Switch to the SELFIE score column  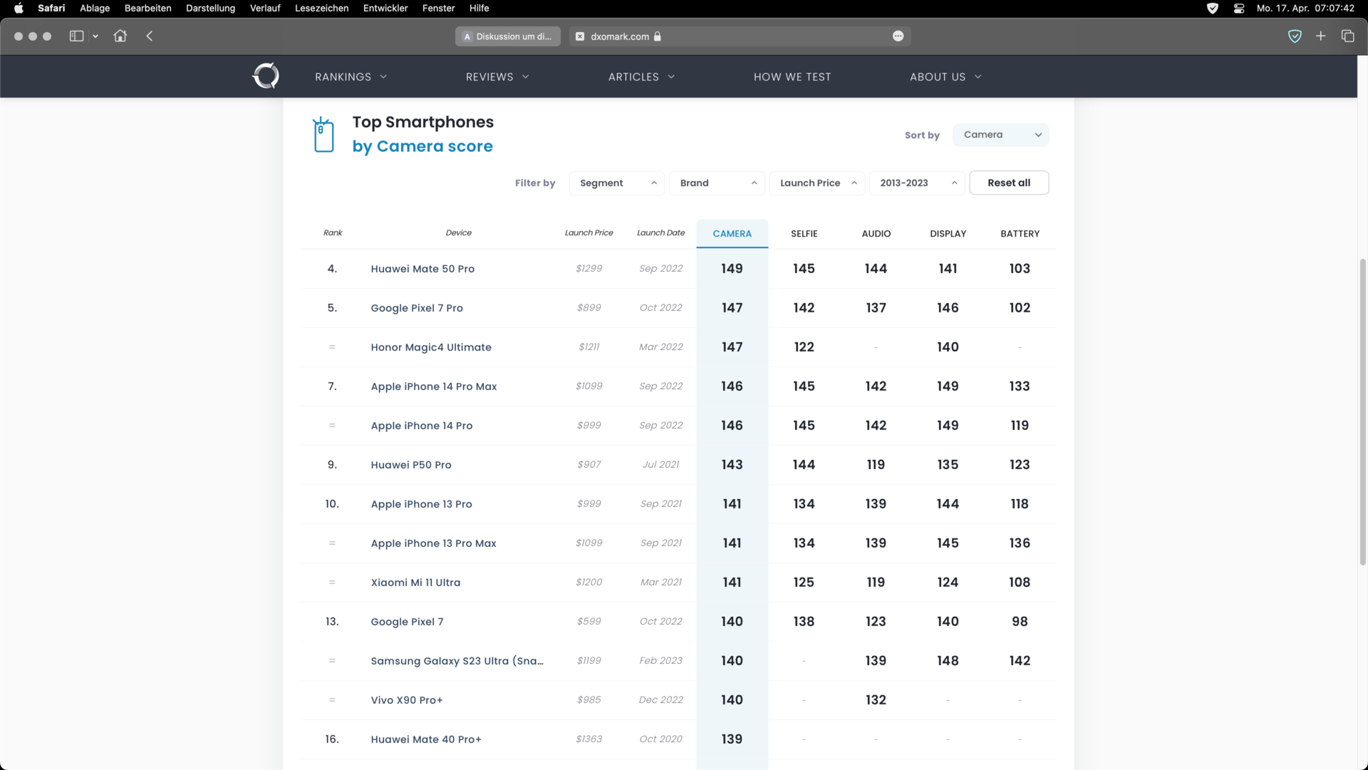804,234
